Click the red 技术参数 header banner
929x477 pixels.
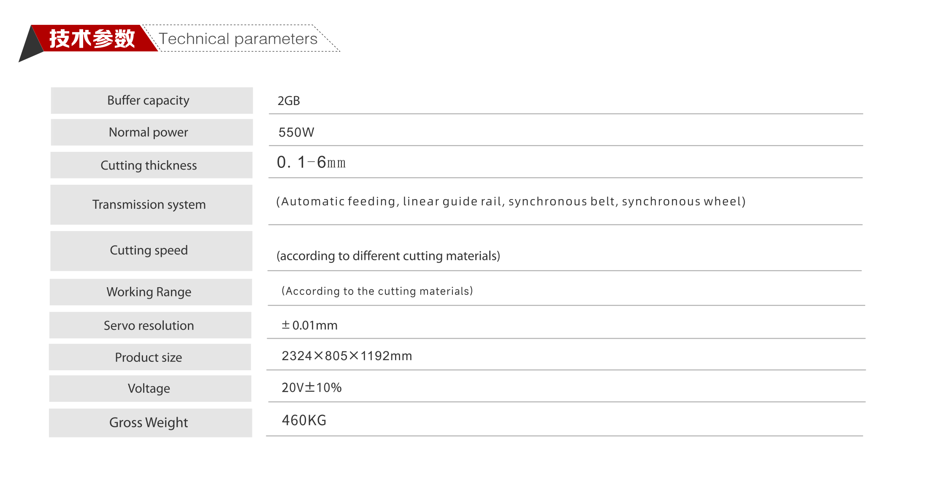(x=93, y=38)
